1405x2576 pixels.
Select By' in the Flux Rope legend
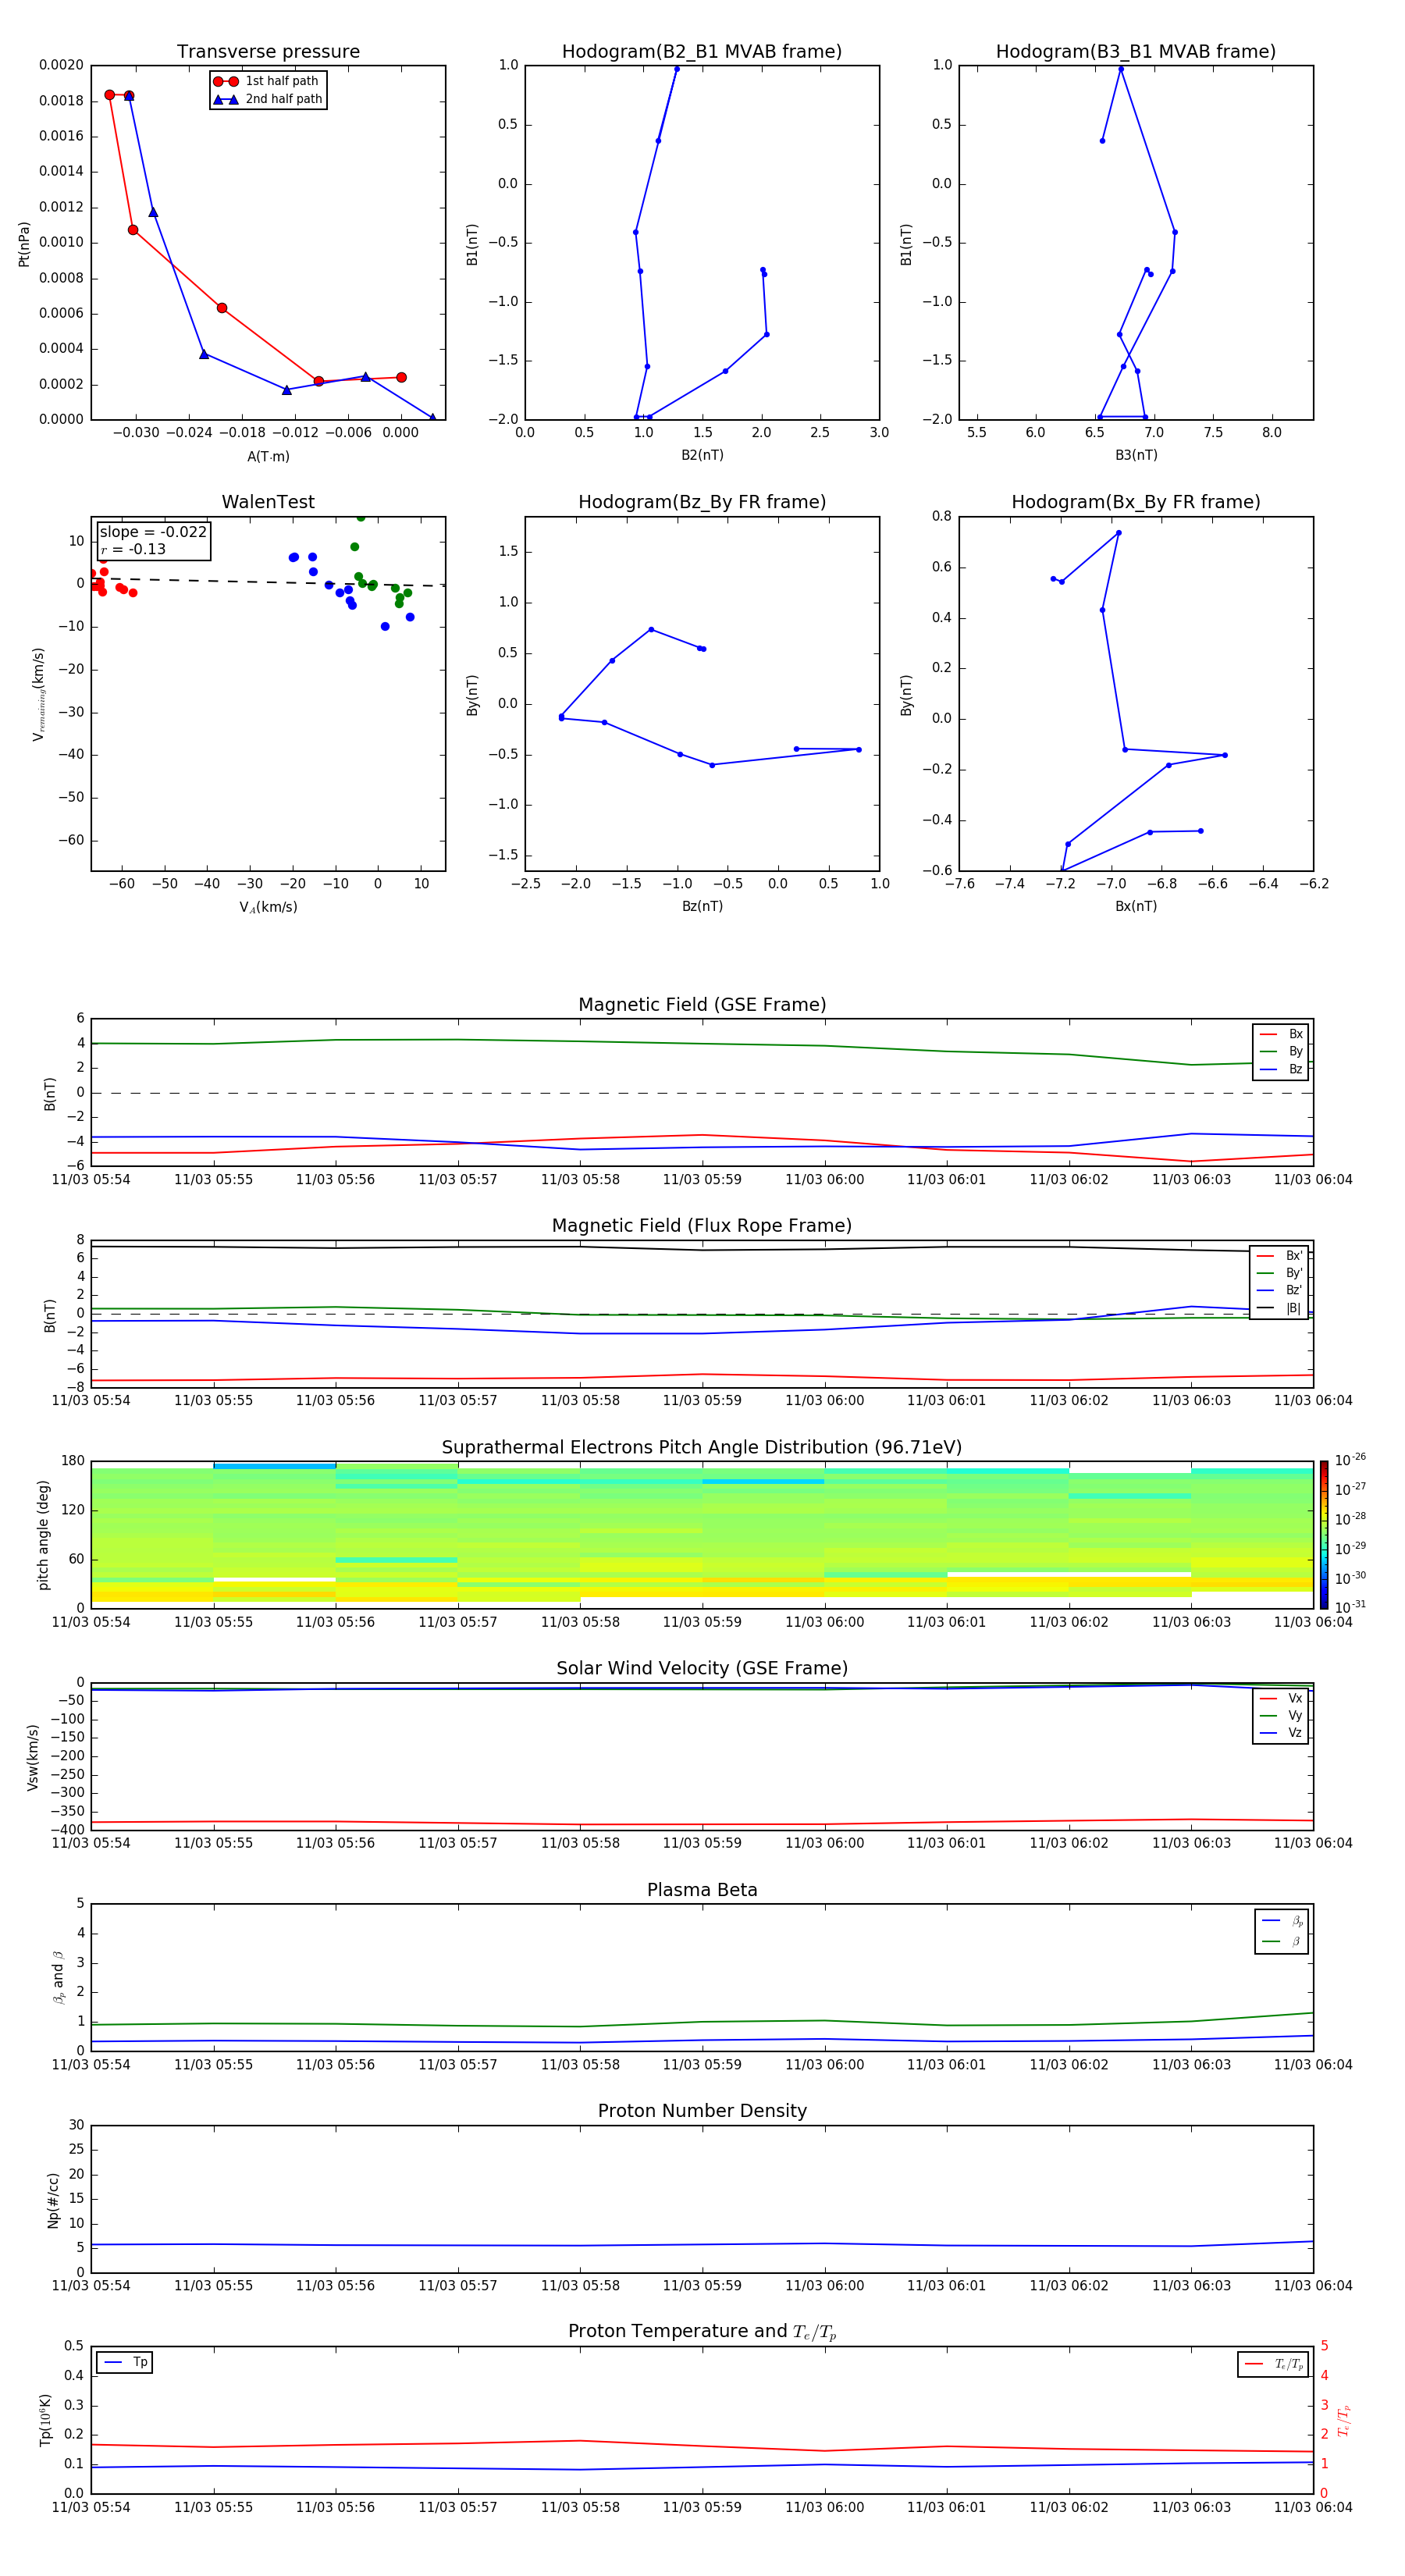1280,1273
